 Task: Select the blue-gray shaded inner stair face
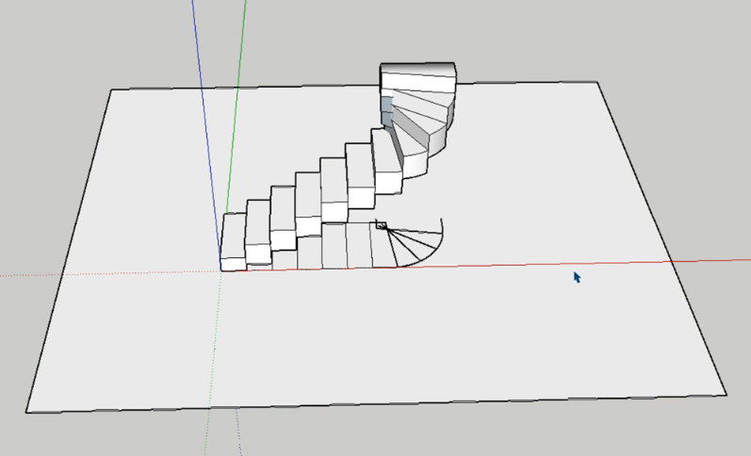pos(386,111)
